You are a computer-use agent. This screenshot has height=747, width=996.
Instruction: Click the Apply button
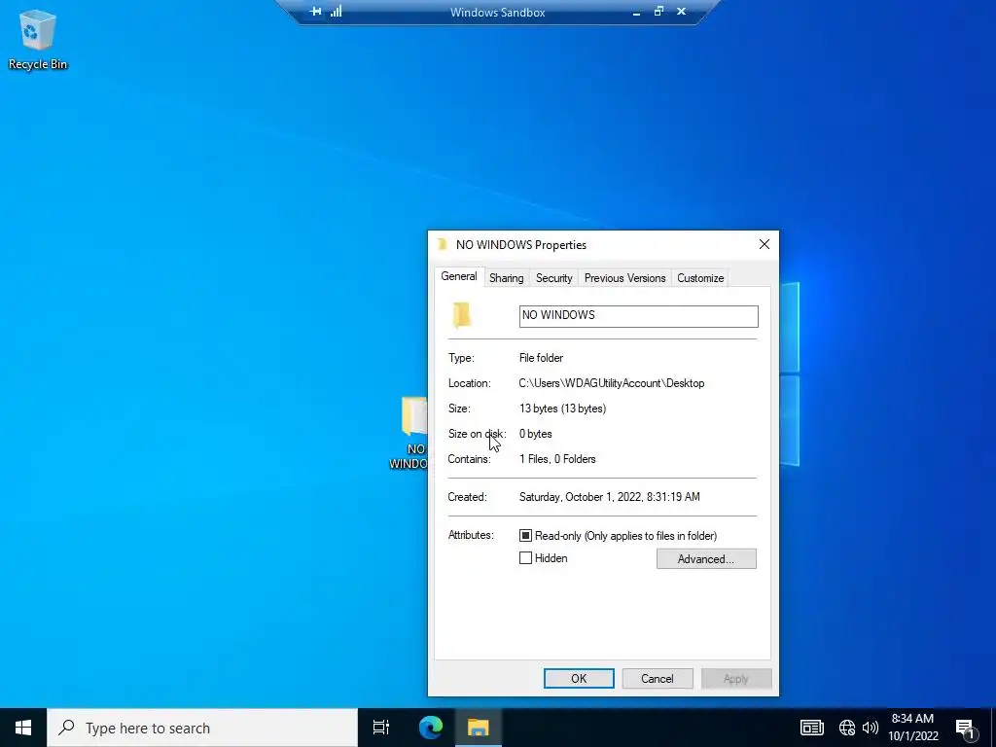736,678
